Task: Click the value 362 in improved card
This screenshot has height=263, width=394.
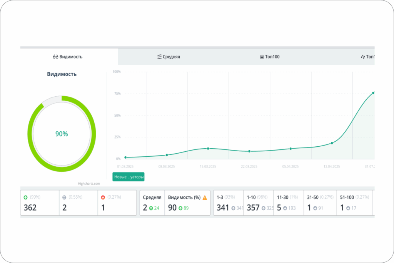Action: (x=30, y=208)
